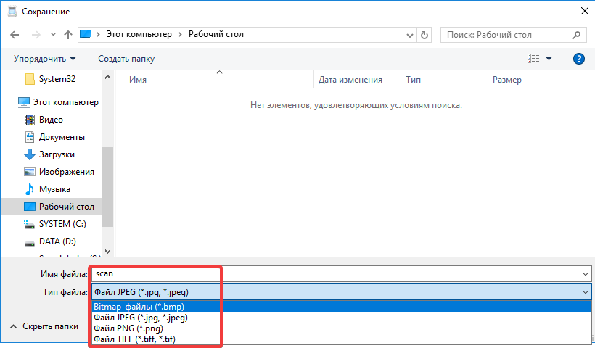Screen dimensions: 595x348
Task: Click the Help question mark icon
Action: pyautogui.click(x=579, y=59)
